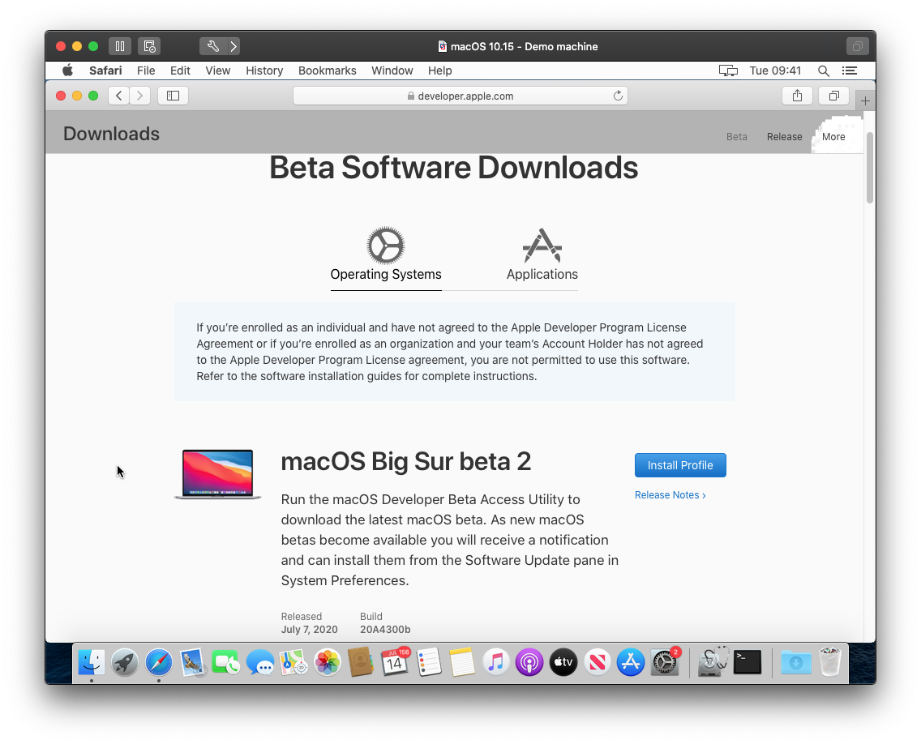
Task: Click the MacBook Big Sur thumbnail
Action: (x=218, y=474)
